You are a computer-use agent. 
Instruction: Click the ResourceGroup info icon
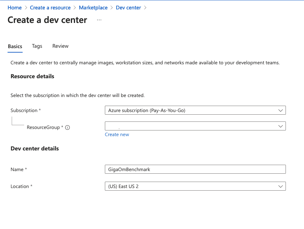(x=68, y=127)
